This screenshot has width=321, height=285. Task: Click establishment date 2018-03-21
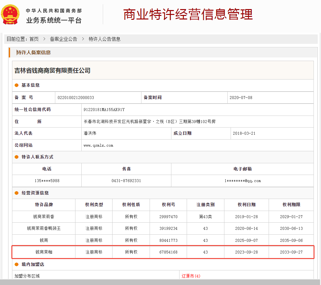pos(244,133)
